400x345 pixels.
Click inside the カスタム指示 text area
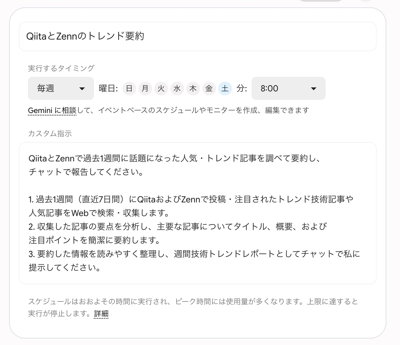197,213
